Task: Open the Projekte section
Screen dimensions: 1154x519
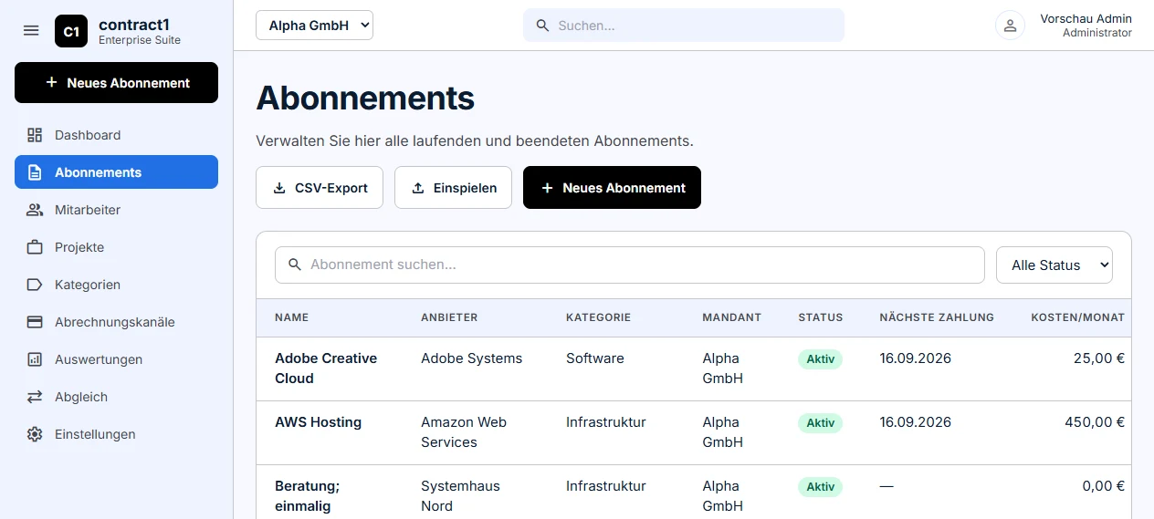Action: tap(116, 247)
